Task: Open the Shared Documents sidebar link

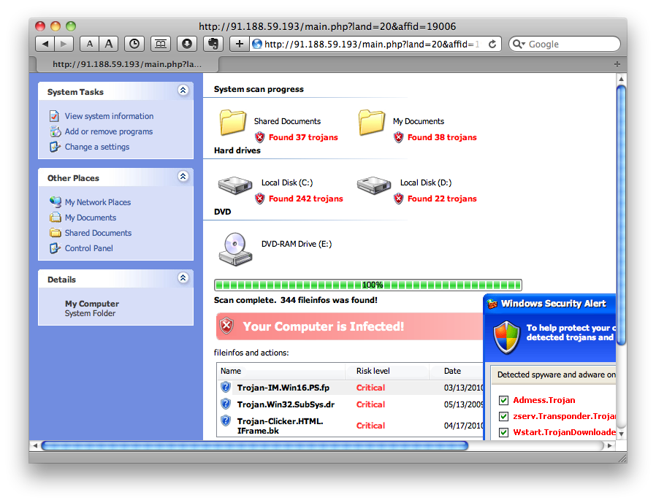Action: 98,233
